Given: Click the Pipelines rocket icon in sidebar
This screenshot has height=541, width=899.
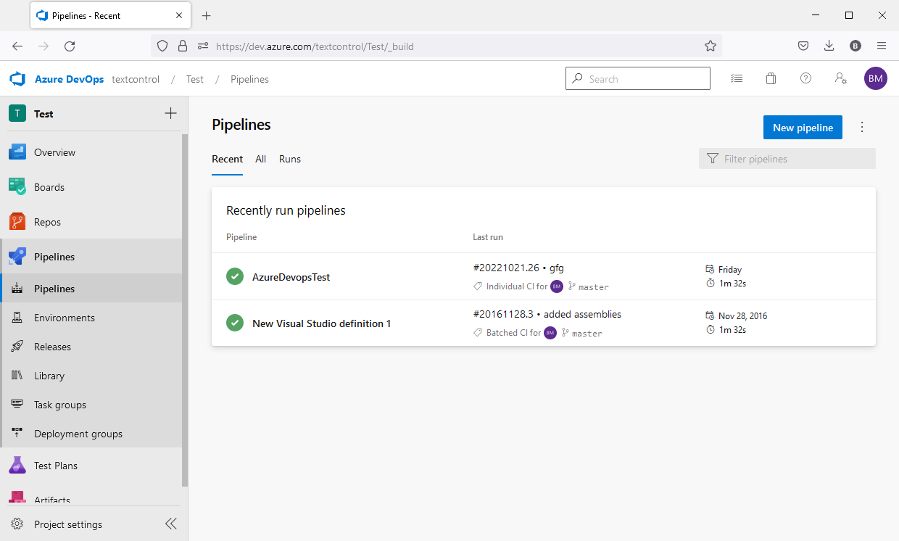Looking at the screenshot, I should coord(17,257).
